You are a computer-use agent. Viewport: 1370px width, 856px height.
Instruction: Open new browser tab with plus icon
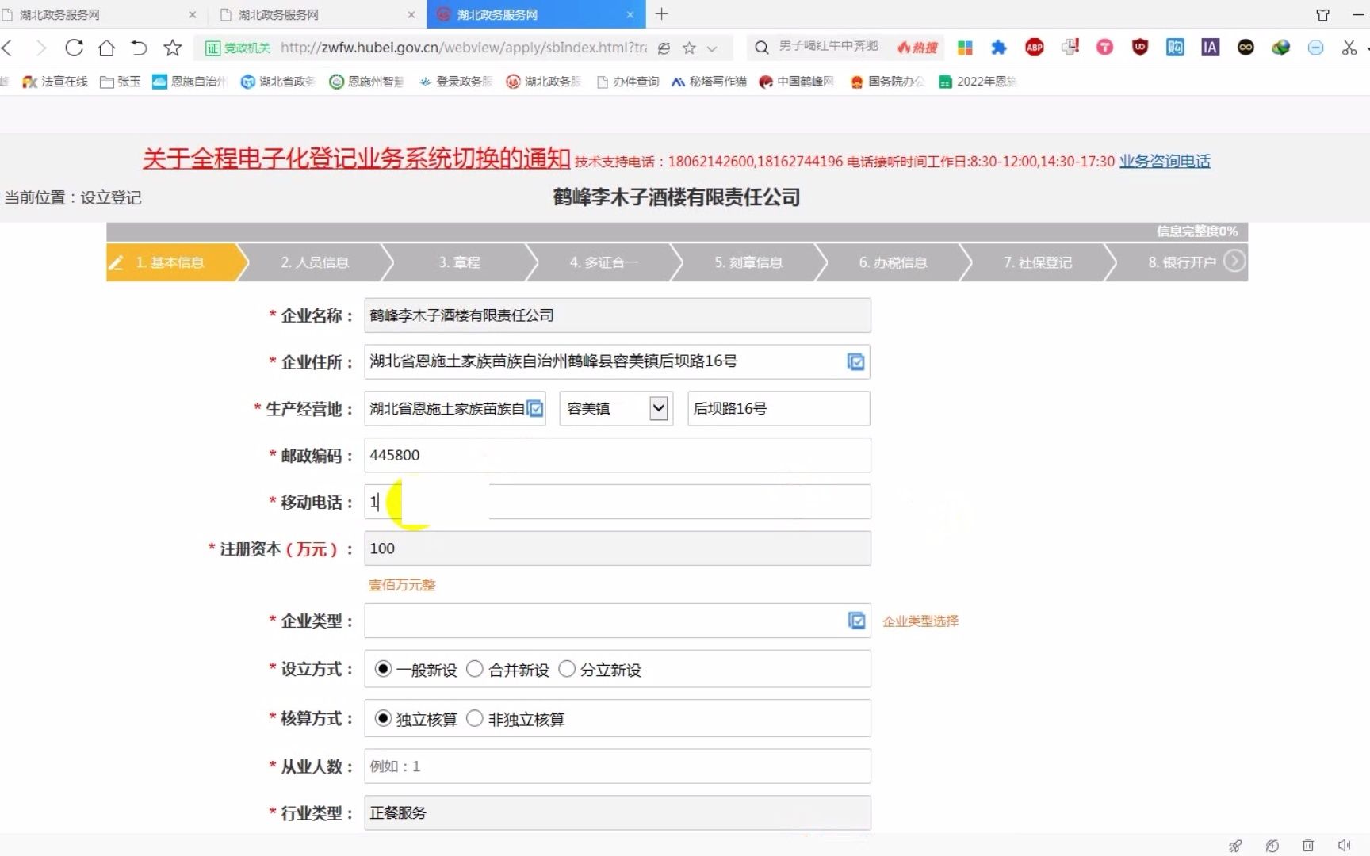[662, 14]
